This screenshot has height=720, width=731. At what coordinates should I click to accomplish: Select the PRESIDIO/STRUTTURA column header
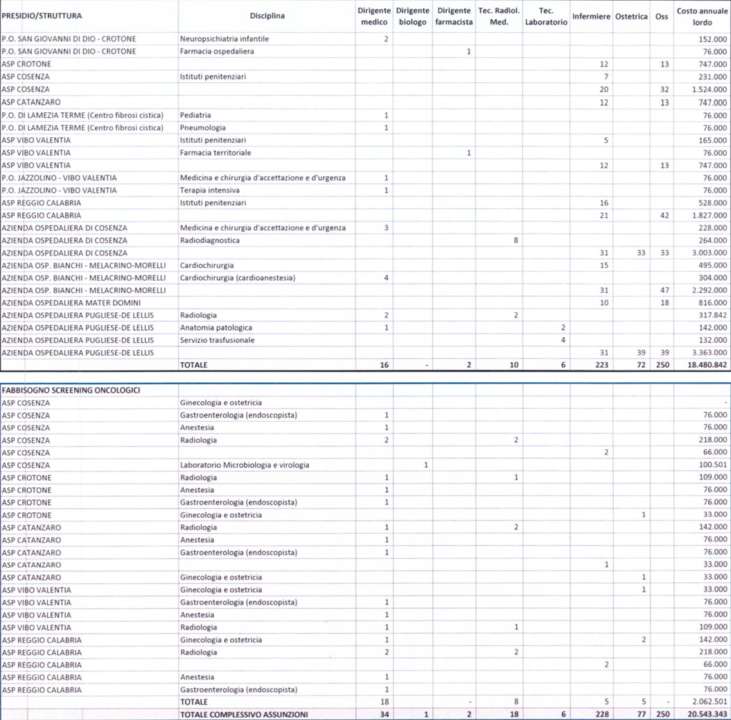click(x=42, y=16)
